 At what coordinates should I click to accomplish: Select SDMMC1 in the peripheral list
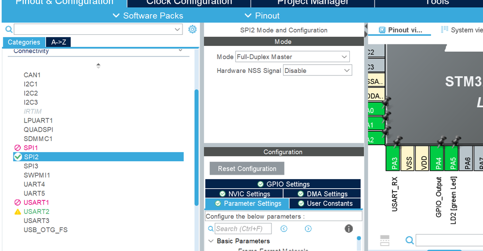[x=38, y=139]
